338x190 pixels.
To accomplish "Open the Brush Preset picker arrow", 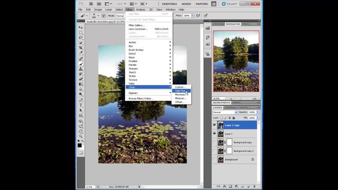I will pyautogui.click(x=98, y=16).
